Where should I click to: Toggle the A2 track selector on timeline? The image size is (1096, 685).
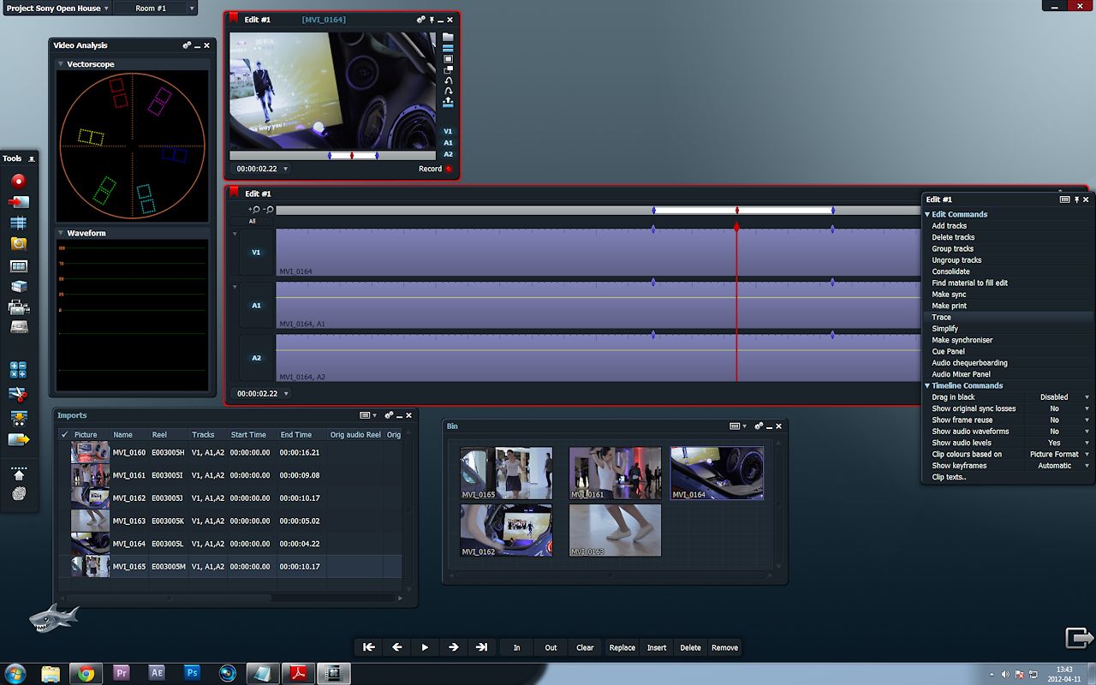click(256, 358)
